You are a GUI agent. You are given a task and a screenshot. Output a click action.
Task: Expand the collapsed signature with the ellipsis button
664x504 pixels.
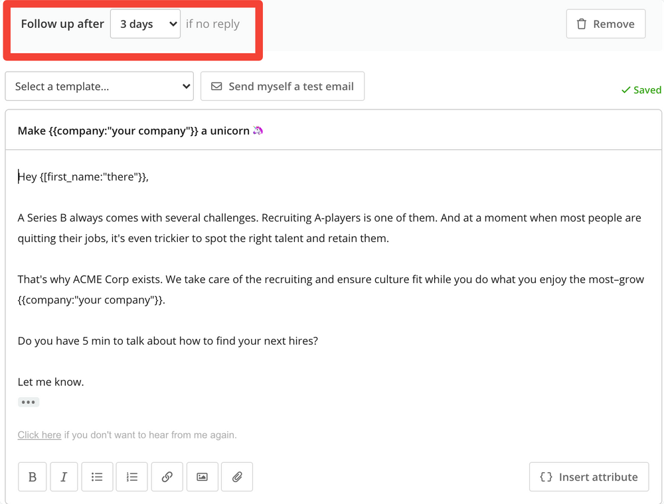click(x=29, y=402)
